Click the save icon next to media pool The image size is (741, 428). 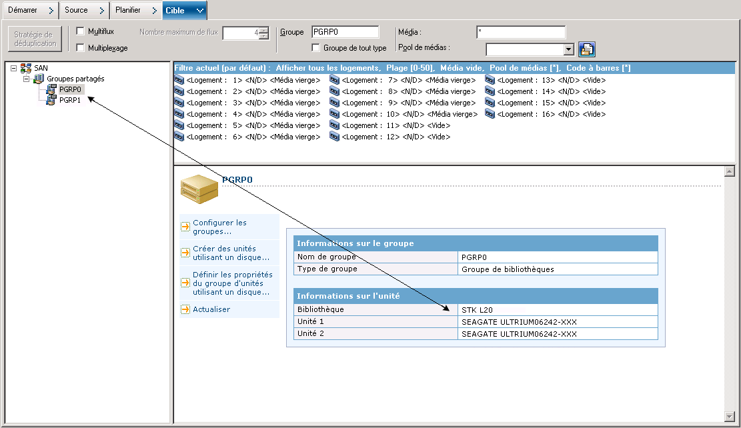click(587, 49)
